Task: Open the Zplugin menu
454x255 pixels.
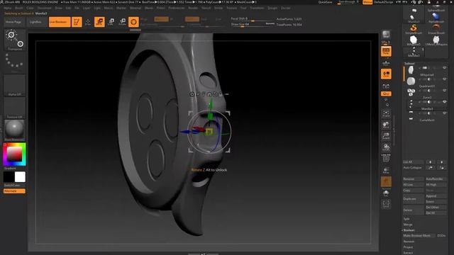Action: [x=272, y=8]
